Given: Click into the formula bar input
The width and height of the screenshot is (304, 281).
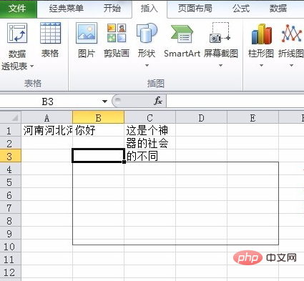Looking at the screenshot, I should [235, 101].
